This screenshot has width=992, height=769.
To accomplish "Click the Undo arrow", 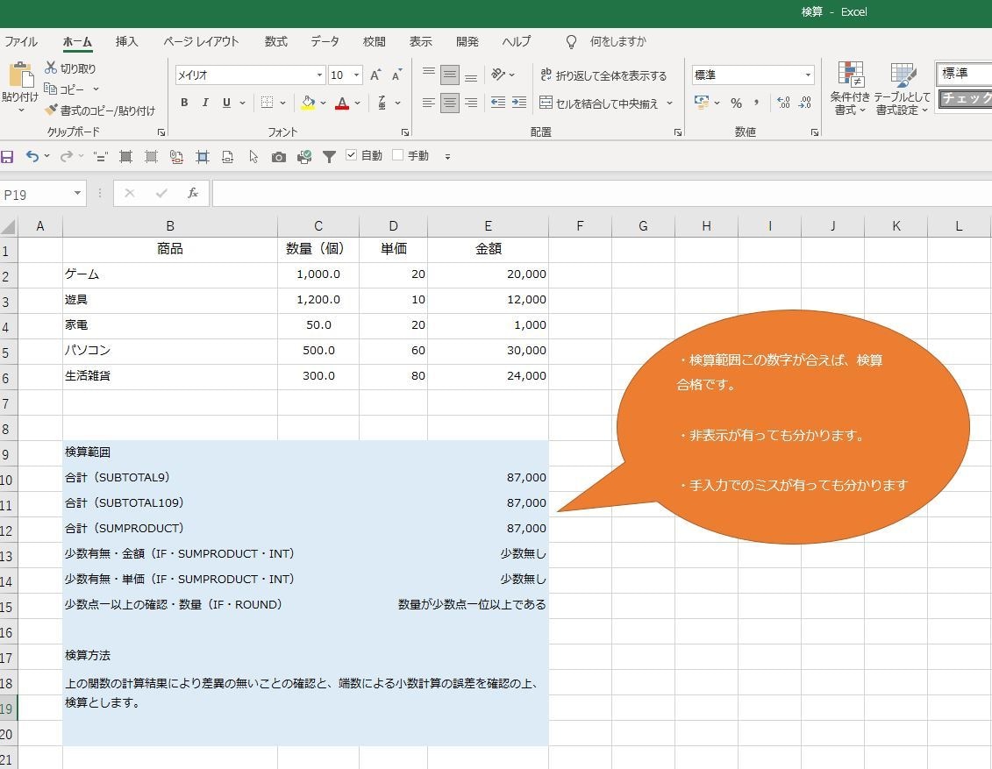I will [x=32, y=156].
